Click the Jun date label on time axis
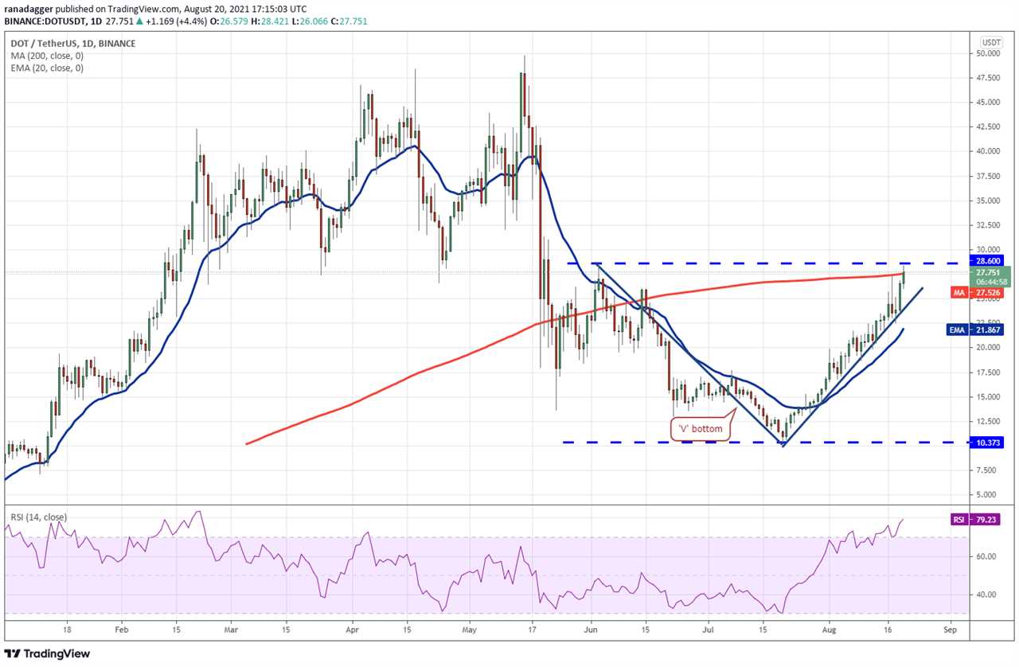This screenshot has height=667, width=1019. 591,628
